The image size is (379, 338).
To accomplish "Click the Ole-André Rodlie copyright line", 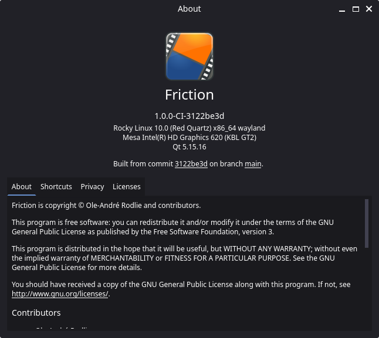I will coord(106,206).
